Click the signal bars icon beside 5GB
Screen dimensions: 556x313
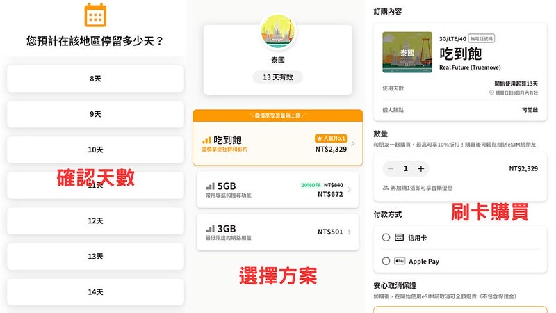[211, 186]
